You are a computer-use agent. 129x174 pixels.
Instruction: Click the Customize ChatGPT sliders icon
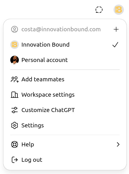(15, 110)
